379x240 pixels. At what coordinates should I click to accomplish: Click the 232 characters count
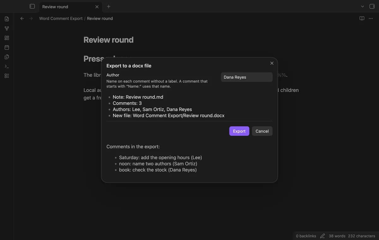pos(362,236)
